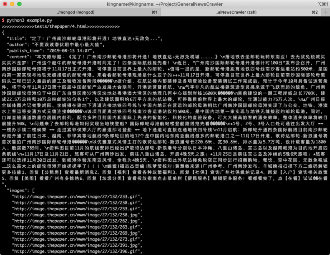Viewport: 330px width, 255px height.
Task: Click the red dollar prompt symbol
Action: (3, 20)
